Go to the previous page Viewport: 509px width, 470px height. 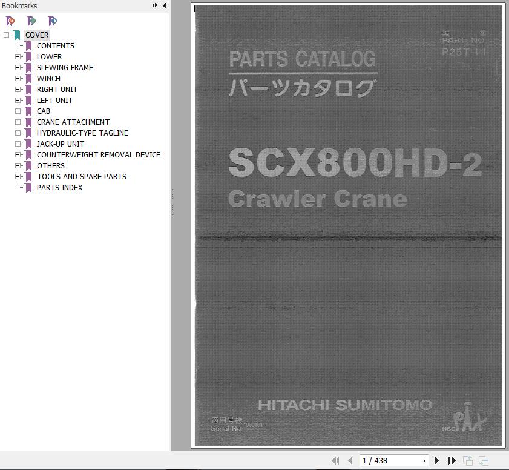350,460
